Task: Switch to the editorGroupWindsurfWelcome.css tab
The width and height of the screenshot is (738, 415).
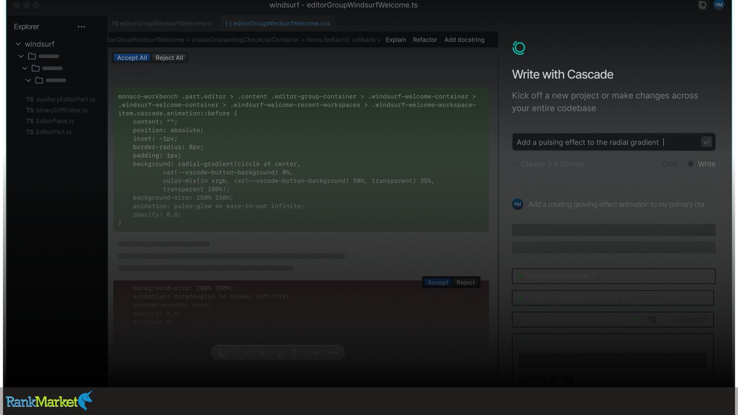Action: tap(278, 23)
